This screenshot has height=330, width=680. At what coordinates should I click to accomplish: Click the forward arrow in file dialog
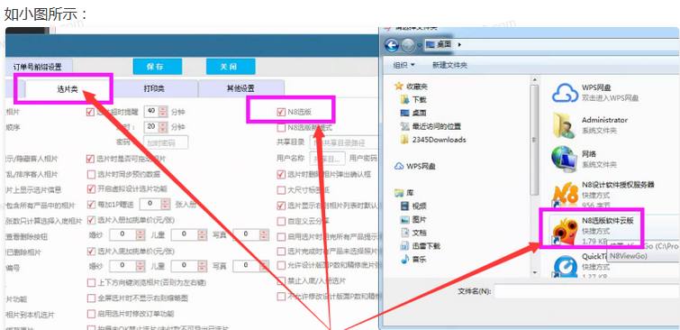coord(408,45)
